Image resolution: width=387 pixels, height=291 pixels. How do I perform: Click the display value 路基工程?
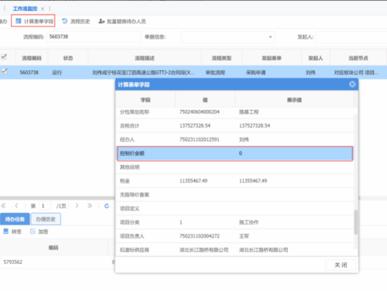248,112
